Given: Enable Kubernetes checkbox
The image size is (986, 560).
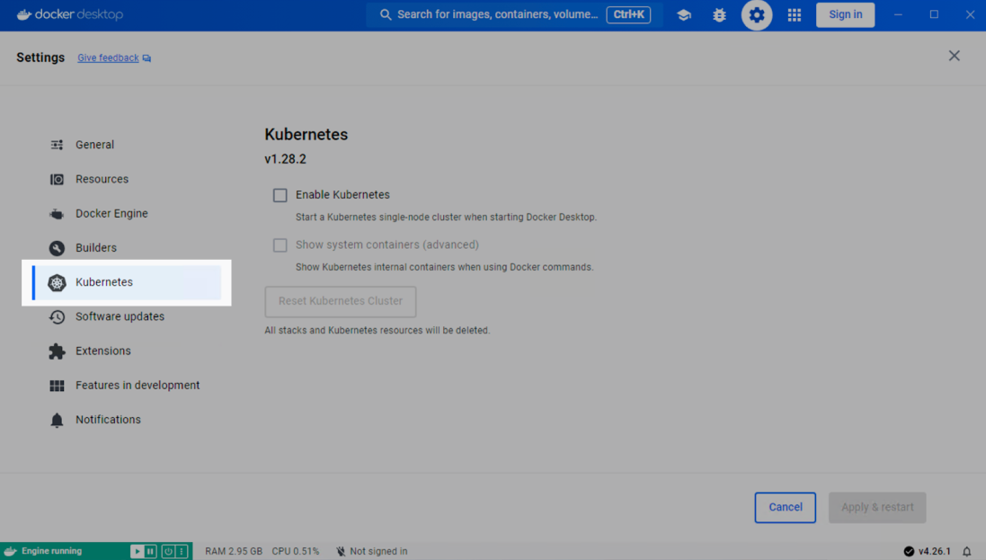Looking at the screenshot, I should coord(280,195).
